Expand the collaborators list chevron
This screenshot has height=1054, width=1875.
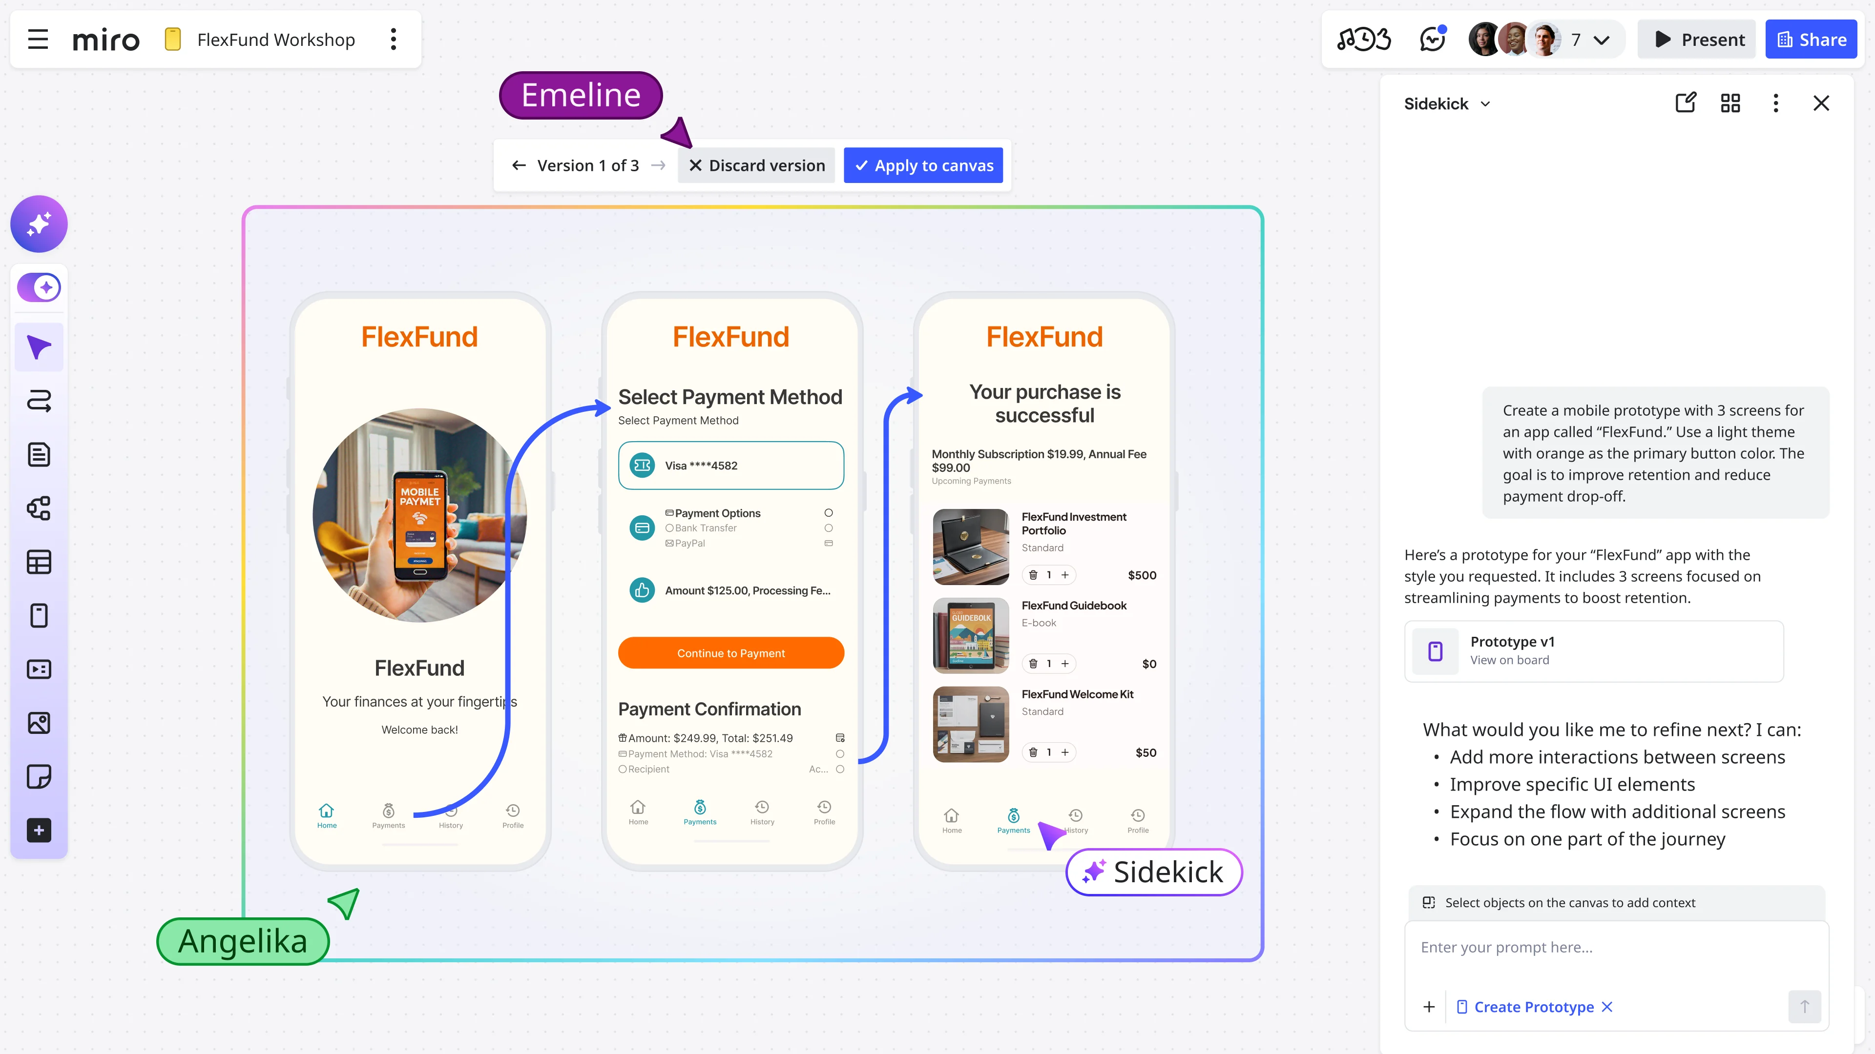[x=1602, y=40]
